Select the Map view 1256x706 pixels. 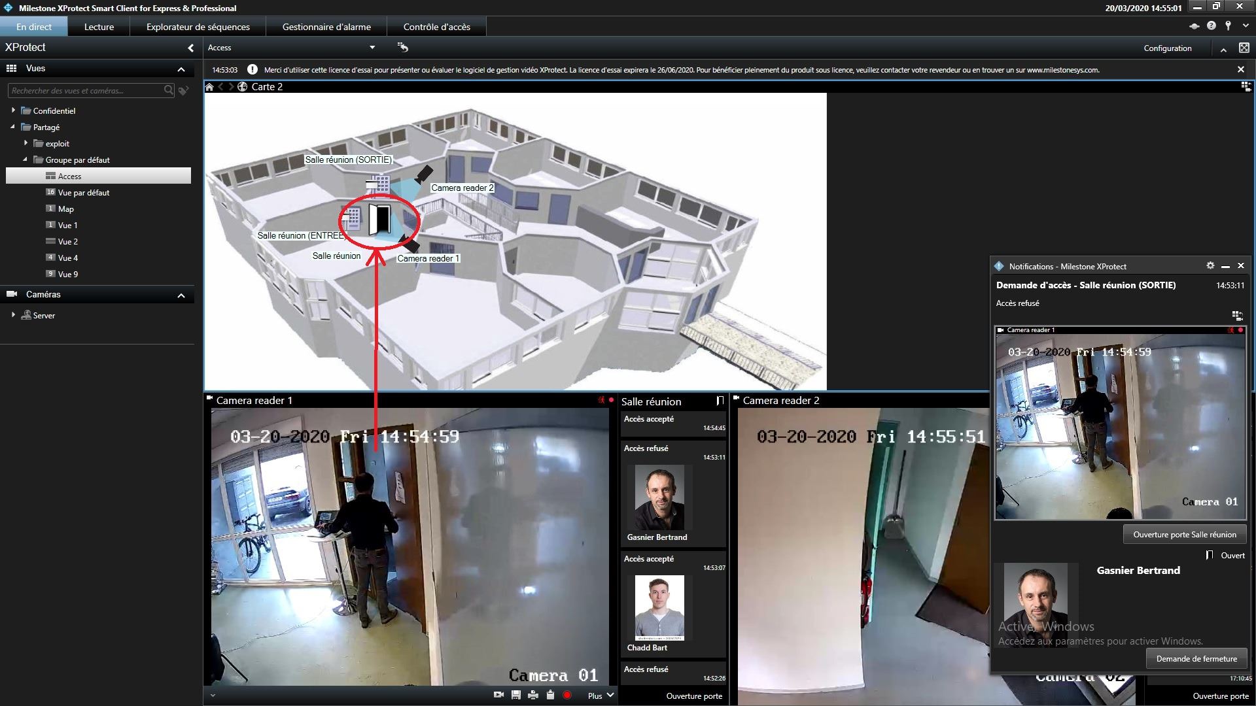65,209
